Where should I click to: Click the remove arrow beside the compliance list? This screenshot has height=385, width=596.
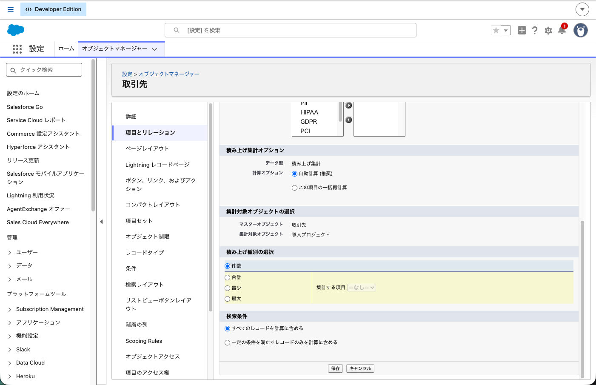[x=349, y=120]
